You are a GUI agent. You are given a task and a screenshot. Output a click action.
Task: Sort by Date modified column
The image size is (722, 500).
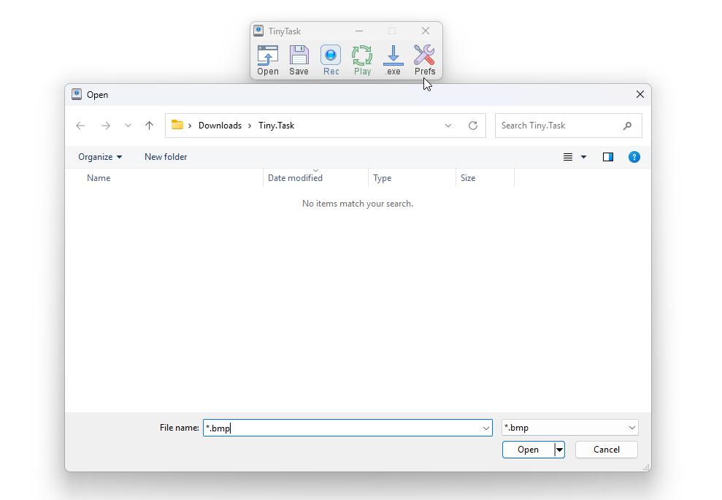coord(295,178)
